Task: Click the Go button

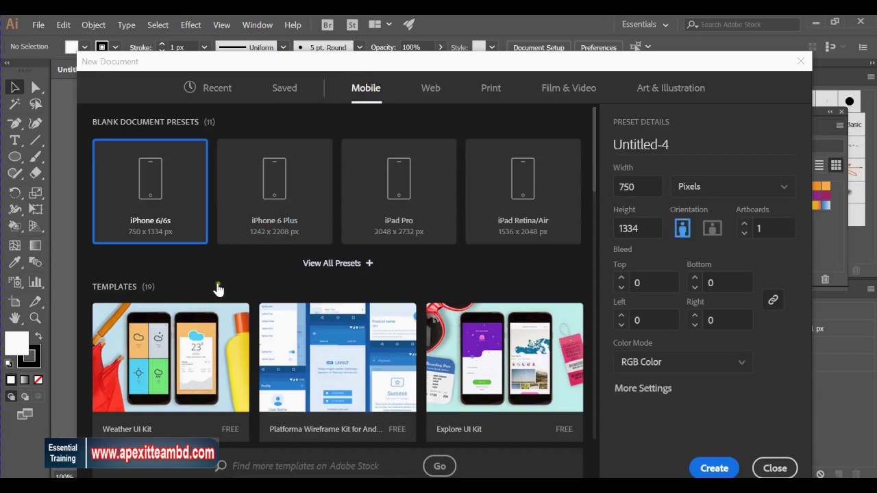Action: (x=440, y=466)
